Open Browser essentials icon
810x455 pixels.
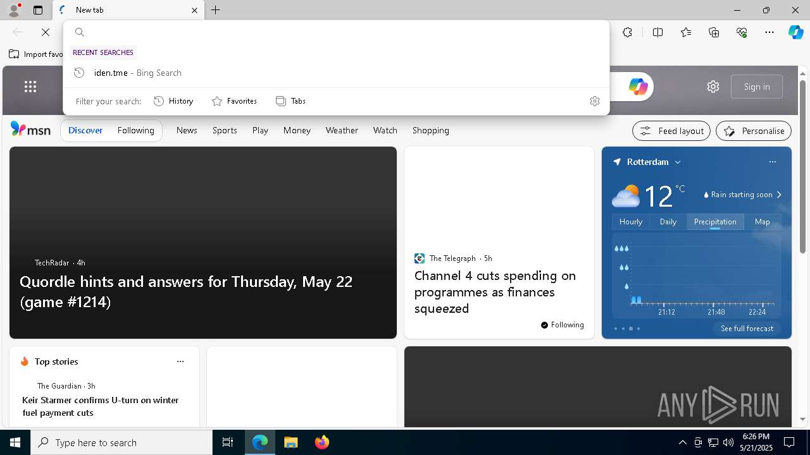[x=742, y=32]
